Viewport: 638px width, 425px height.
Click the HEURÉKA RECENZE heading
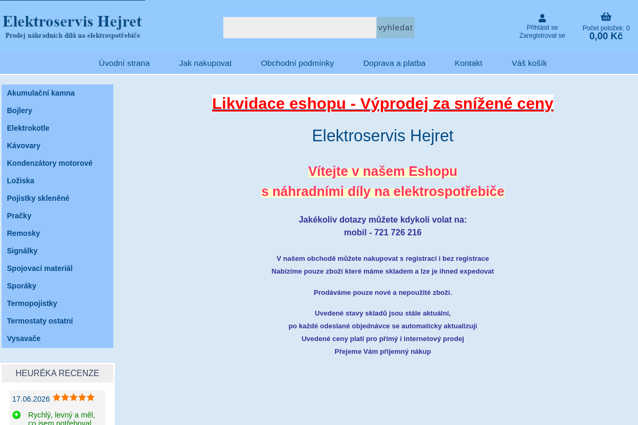[57, 373]
